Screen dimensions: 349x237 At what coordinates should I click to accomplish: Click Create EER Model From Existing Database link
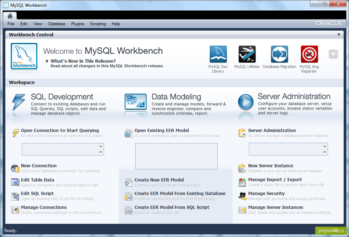tap(180, 194)
